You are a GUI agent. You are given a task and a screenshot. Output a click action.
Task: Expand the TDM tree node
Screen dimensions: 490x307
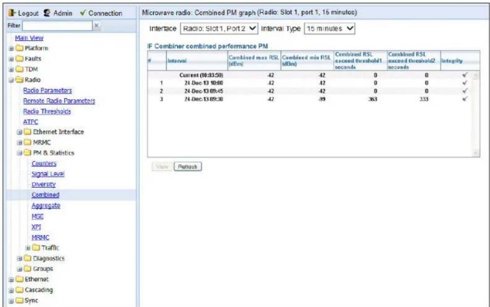(11, 70)
